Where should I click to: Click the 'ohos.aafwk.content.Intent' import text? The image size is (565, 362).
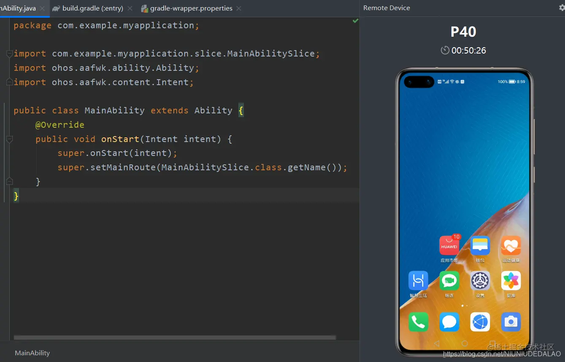120,82
